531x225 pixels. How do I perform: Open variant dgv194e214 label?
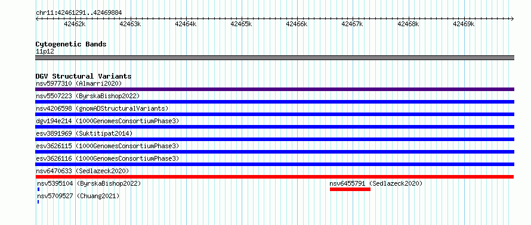[x=107, y=121]
